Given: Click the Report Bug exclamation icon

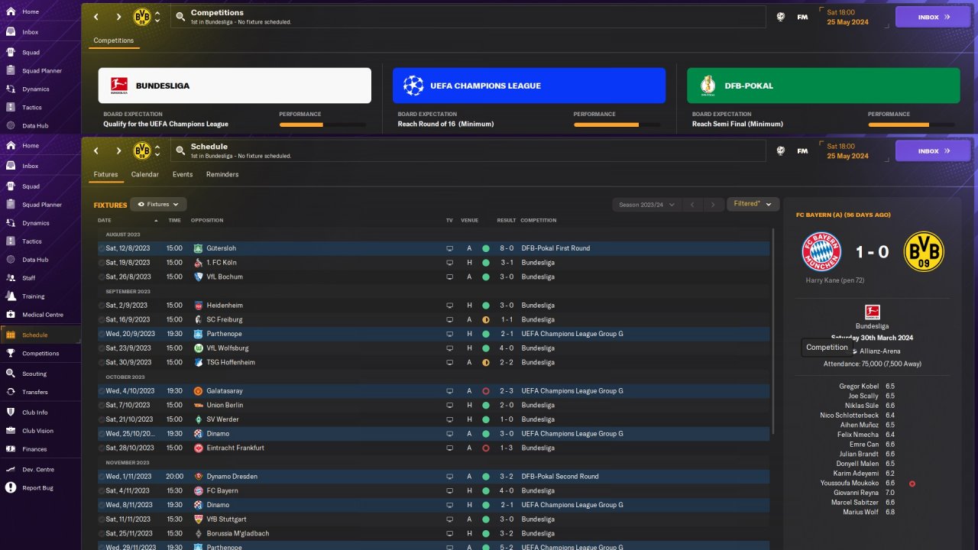Looking at the screenshot, I should 11,487.
